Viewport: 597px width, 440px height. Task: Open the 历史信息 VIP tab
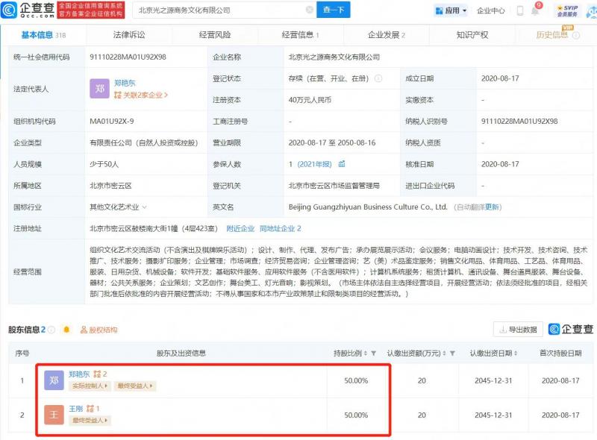click(x=552, y=35)
